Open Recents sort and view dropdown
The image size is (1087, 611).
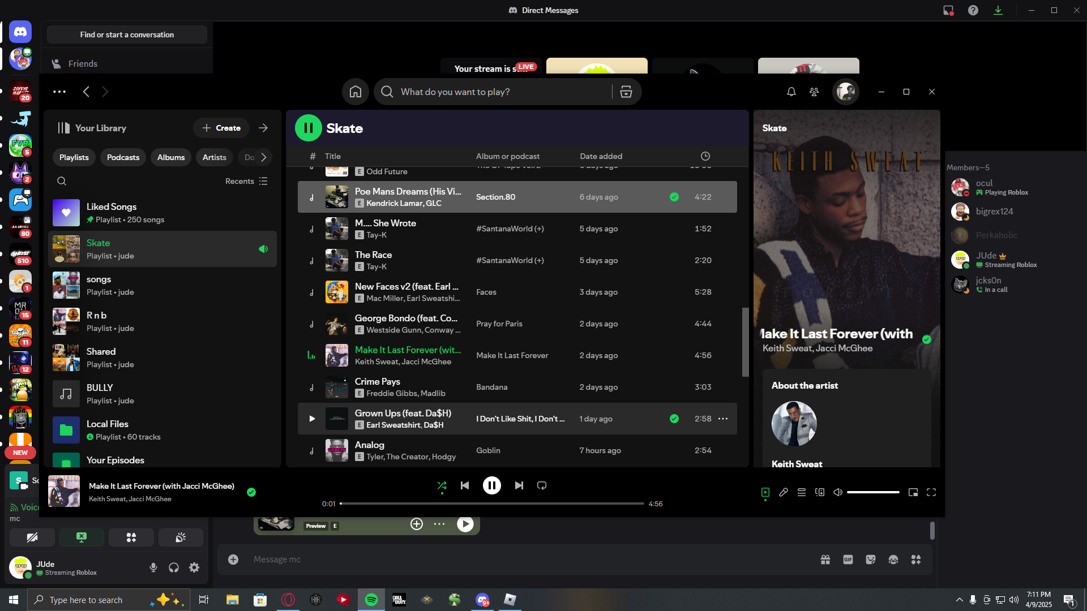pyautogui.click(x=246, y=181)
